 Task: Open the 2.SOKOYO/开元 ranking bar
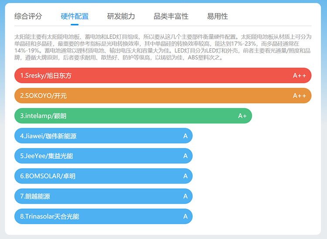[x=163, y=96]
